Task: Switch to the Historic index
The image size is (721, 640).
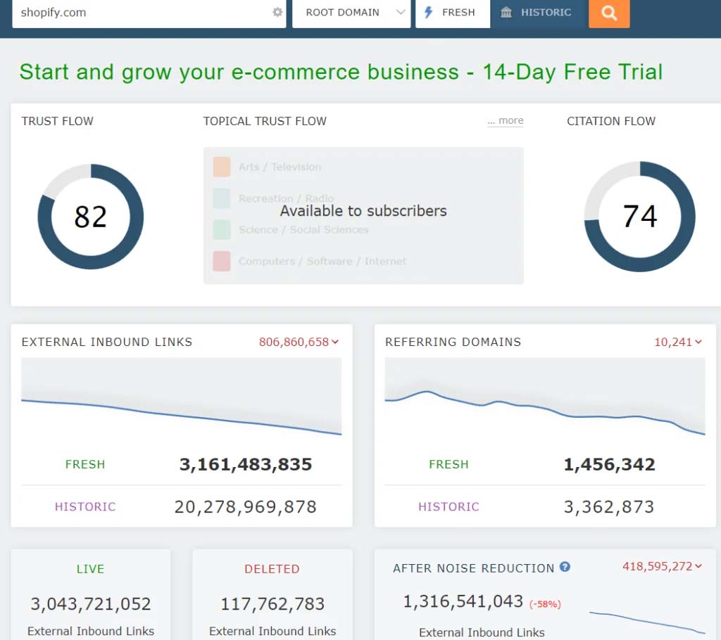Action: (538, 13)
